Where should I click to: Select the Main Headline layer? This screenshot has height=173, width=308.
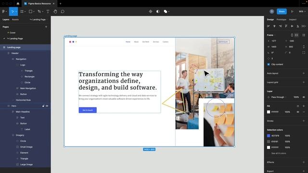[23, 112]
